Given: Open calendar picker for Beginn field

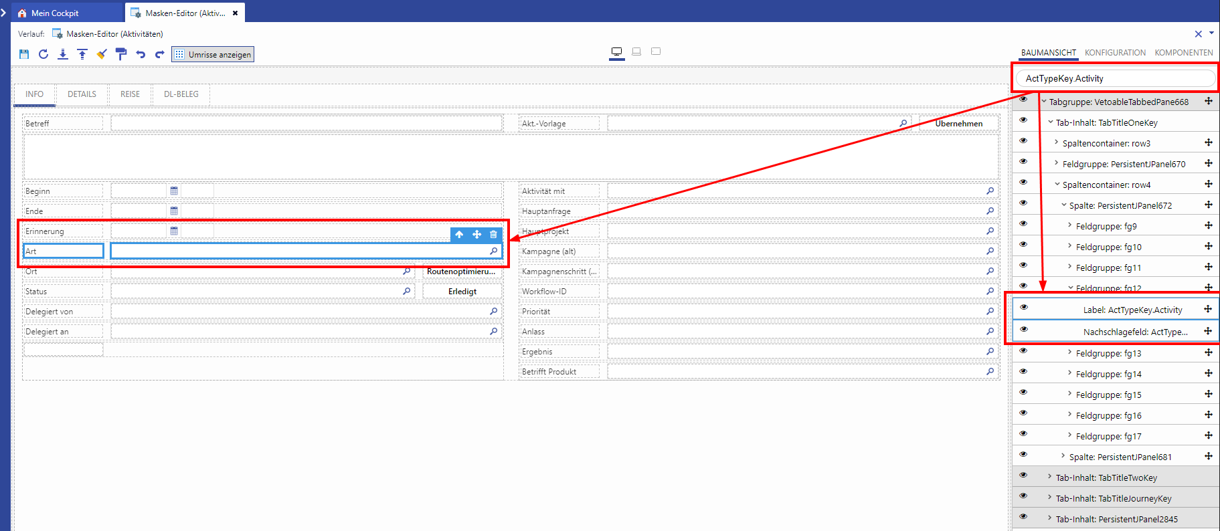Looking at the screenshot, I should click(174, 191).
